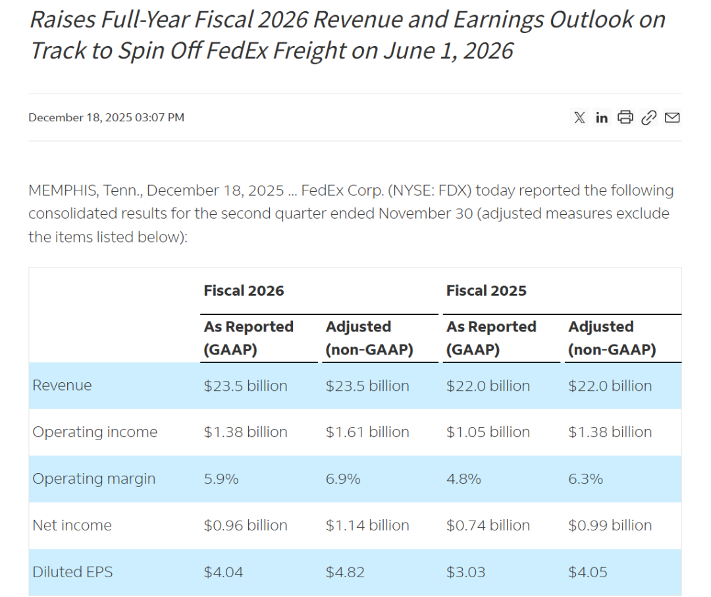Click the Fiscal 2025 column header
Image resolution: width=711 pixels, height=597 pixels.
(x=486, y=291)
